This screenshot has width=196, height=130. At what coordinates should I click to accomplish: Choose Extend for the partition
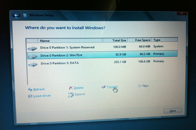pyautogui.click(x=80, y=94)
